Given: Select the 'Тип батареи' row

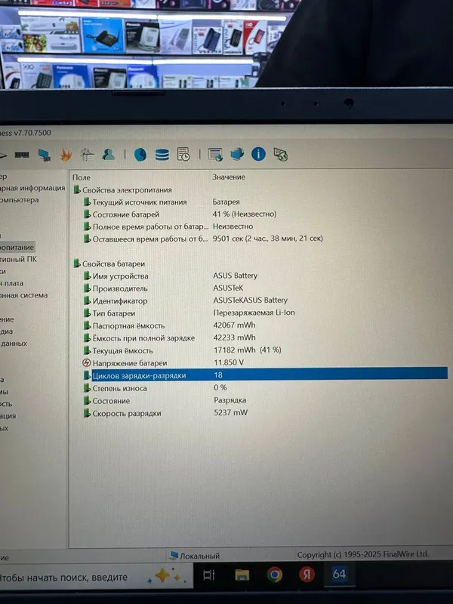Looking at the screenshot, I should pyautogui.click(x=114, y=313).
